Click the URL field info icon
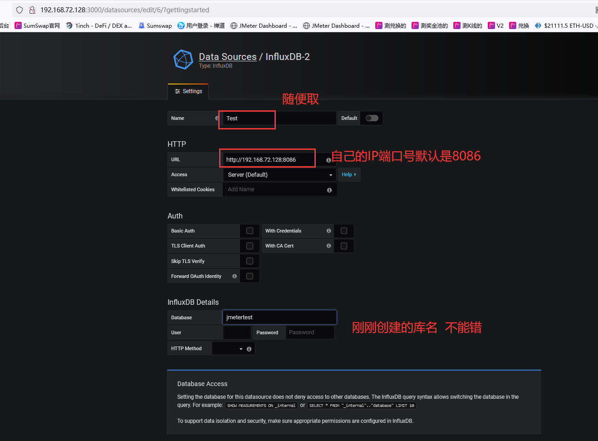This screenshot has height=441, width=598. [328, 160]
